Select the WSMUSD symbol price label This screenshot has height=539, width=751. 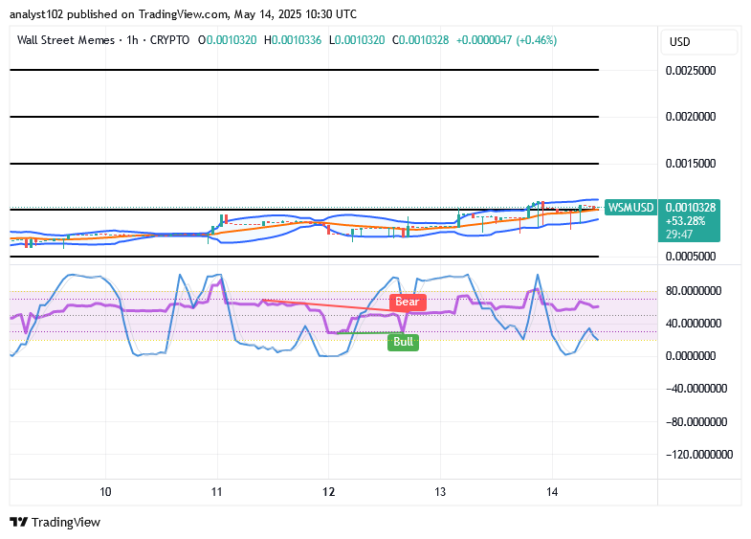630,208
